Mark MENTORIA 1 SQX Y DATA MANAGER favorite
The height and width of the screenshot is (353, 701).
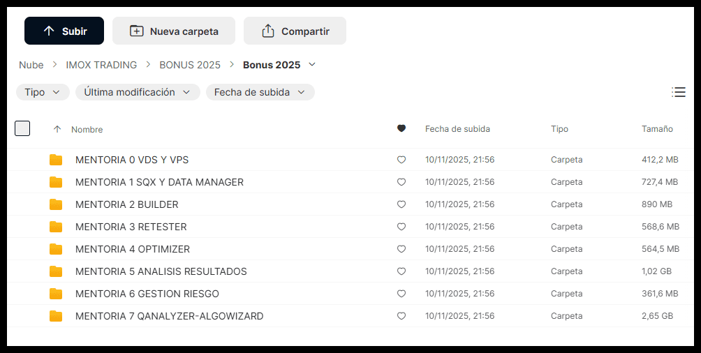point(401,182)
